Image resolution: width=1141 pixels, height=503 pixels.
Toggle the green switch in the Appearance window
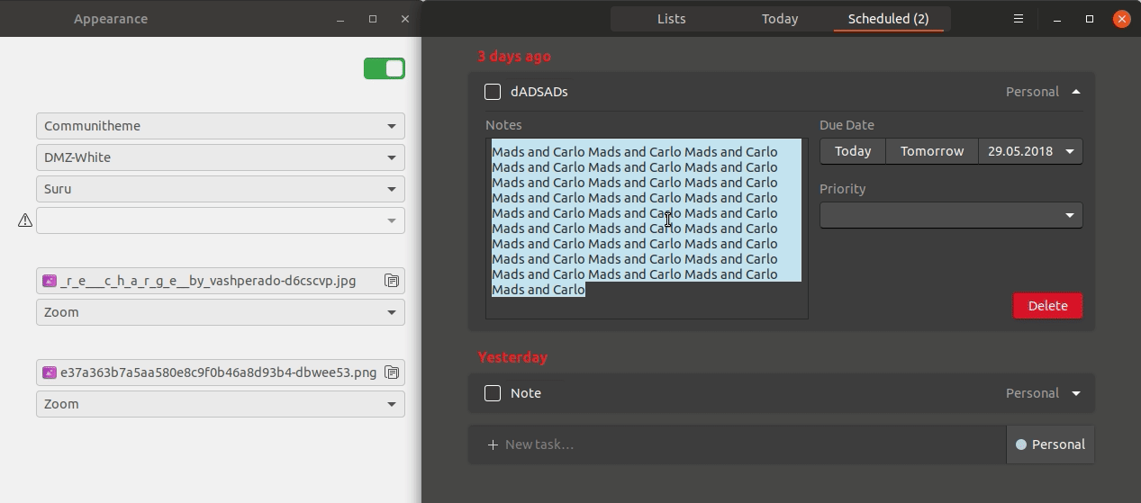[385, 68]
